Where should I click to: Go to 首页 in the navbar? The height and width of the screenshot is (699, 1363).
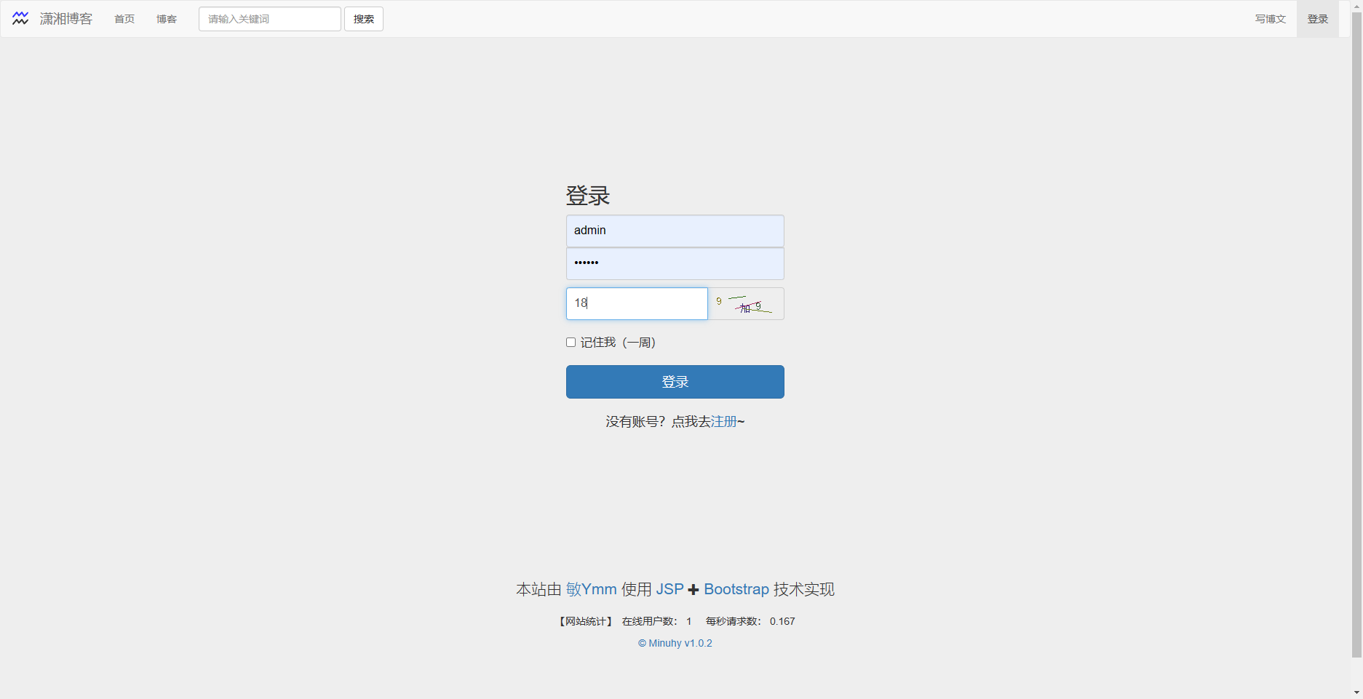pyautogui.click(x=124, y=19)
